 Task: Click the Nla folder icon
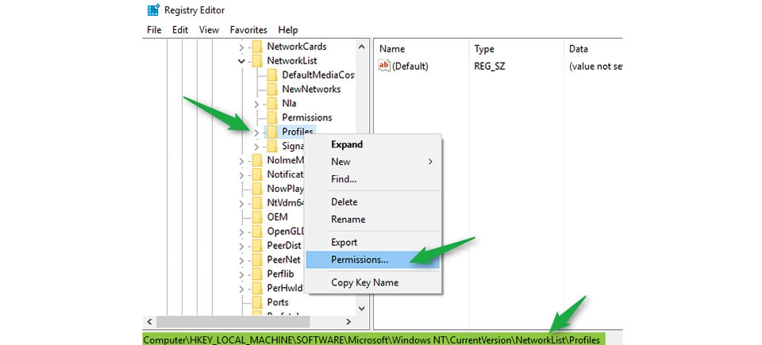pyautogui.click(x=272, y=103)
